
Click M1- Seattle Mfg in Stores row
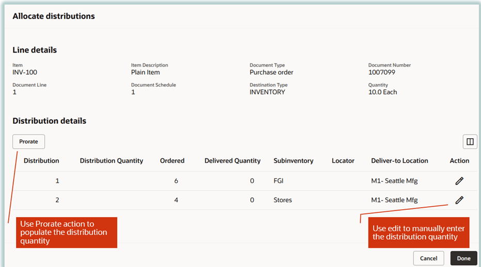tap(394, 200)
